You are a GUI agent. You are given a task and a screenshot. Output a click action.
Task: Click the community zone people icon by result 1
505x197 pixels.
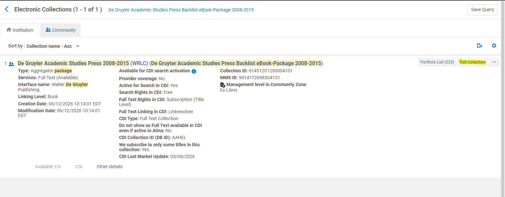pyautogui.click(x=11, y=64)
